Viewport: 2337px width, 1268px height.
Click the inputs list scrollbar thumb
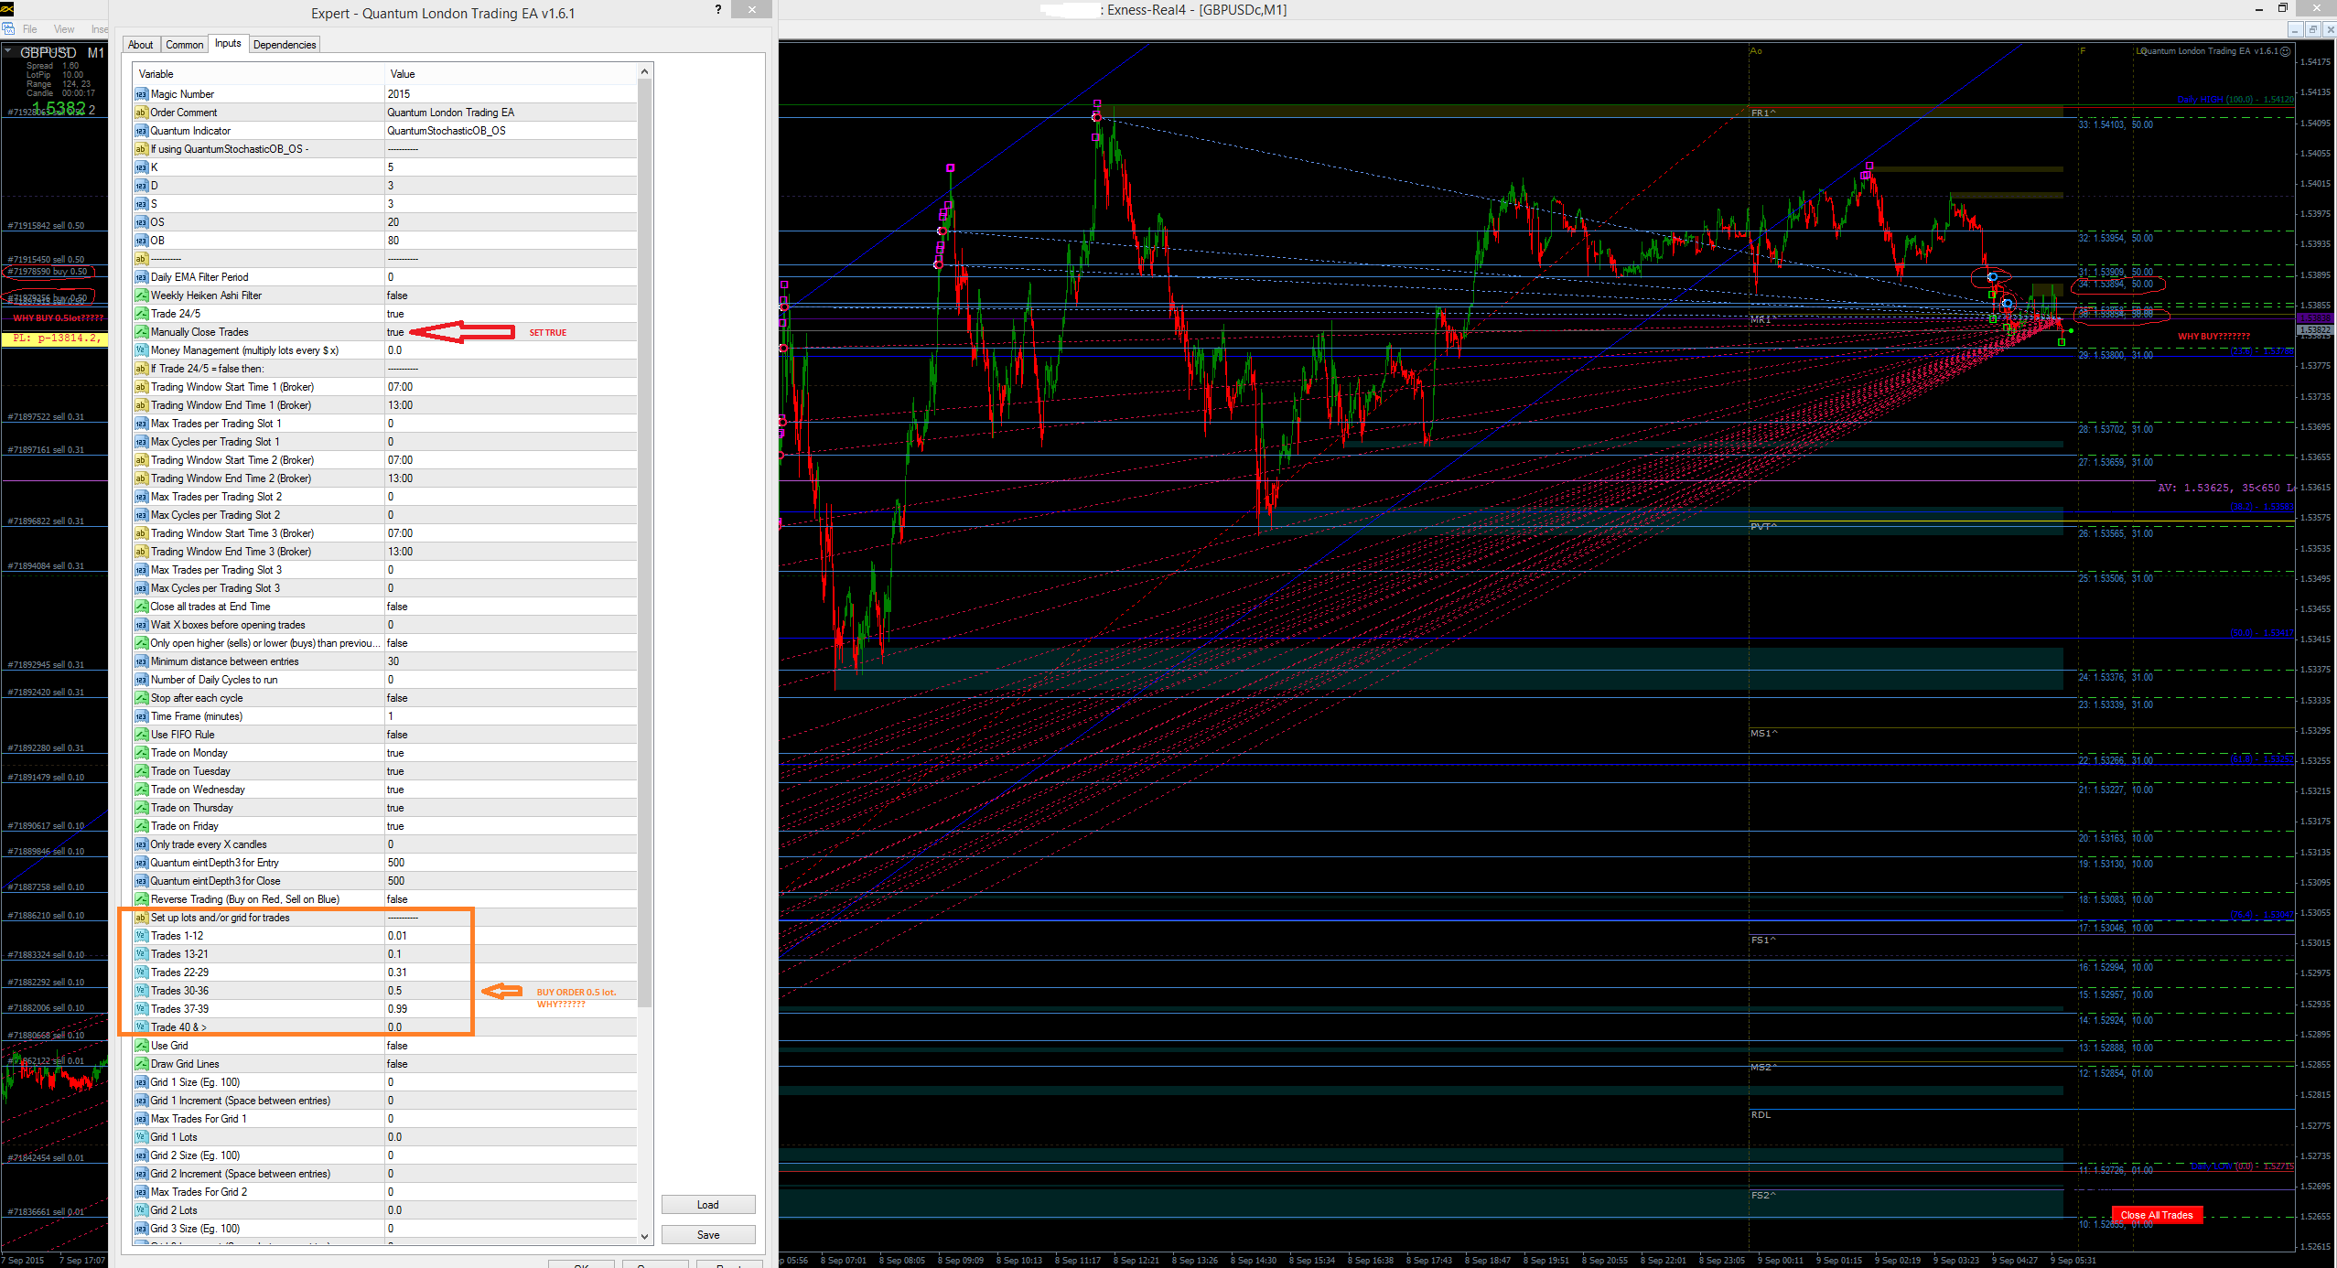tap(644, 543)
